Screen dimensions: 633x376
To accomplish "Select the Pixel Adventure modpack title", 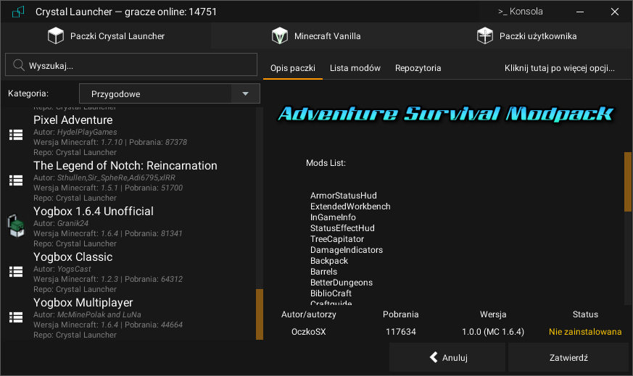I will [x=73, y=120].
